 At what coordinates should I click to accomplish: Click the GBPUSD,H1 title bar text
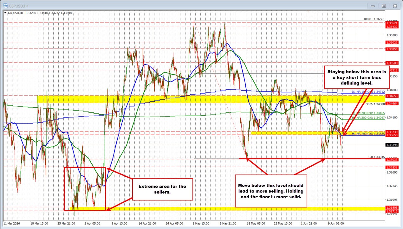[x=19, y=6]
